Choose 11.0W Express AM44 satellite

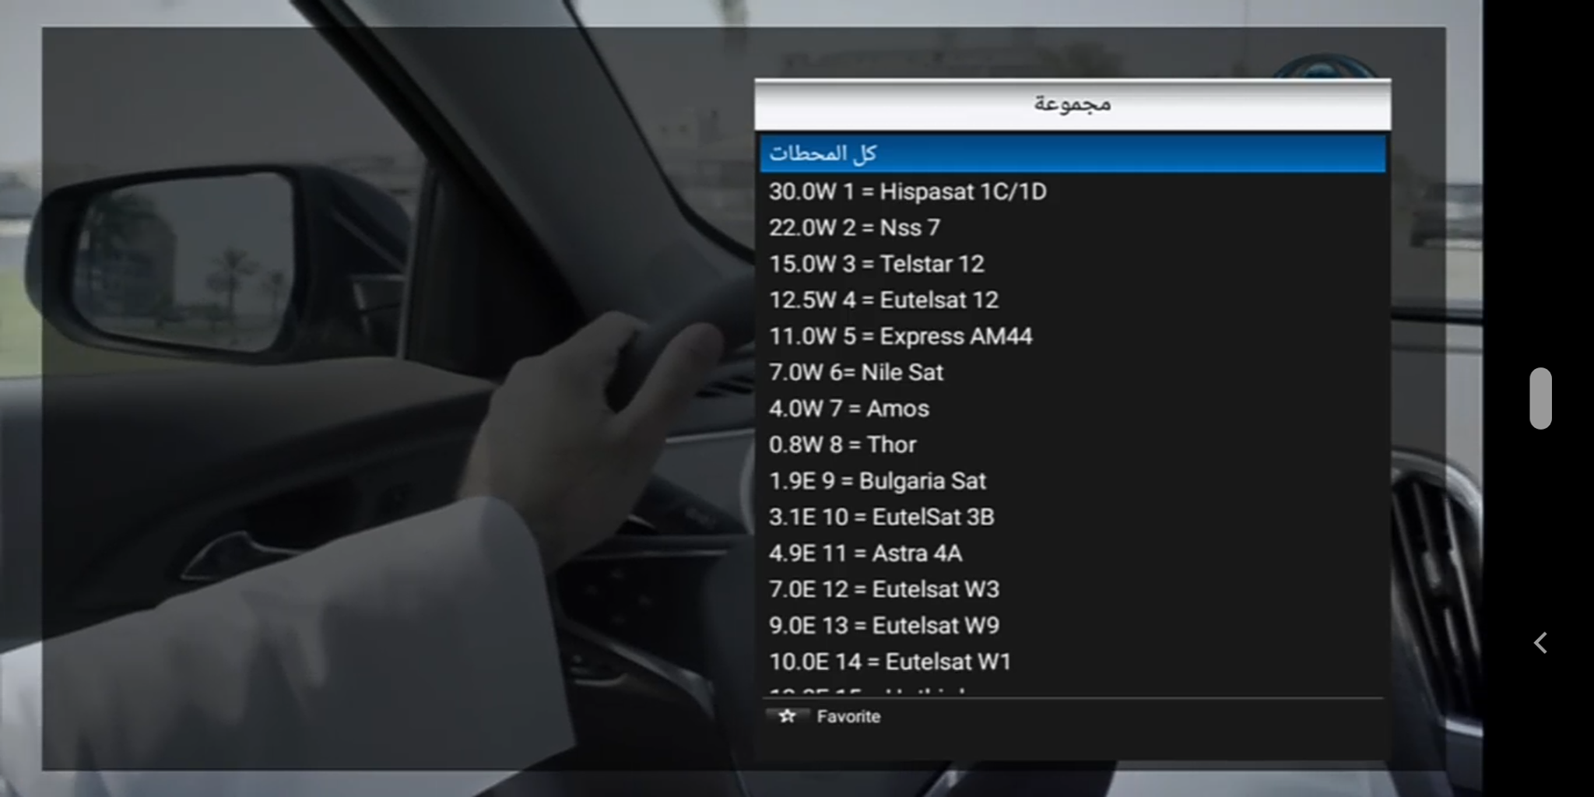click(x=901, y=336)
